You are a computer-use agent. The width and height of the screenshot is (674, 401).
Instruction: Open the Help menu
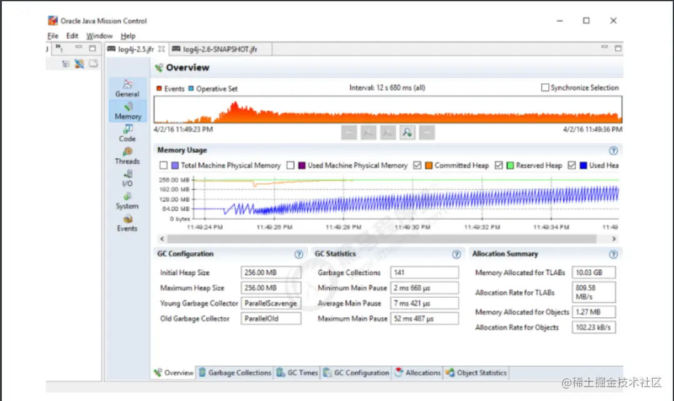click(x=128, y=36)
